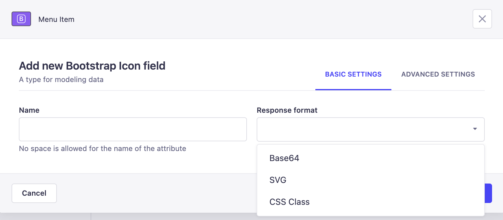Close the Menu Item dialog
Screen dimensions: 503x220
click(x=482, y=19)
